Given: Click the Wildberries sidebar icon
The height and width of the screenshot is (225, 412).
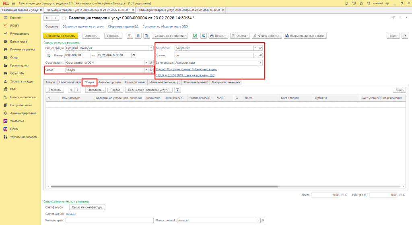Looking at the screenshot, I should coord(5,121).
